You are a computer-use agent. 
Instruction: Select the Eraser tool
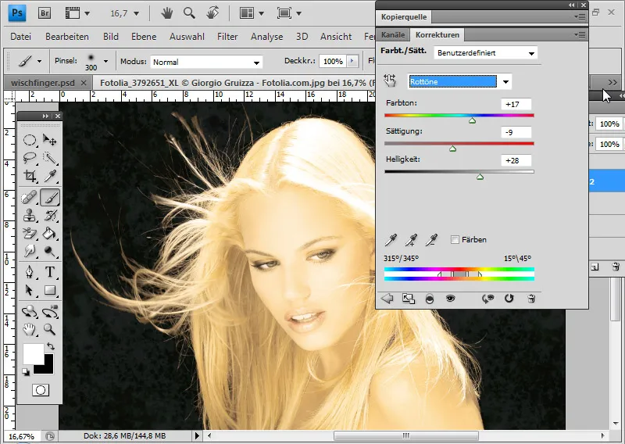tap(30, 233)
